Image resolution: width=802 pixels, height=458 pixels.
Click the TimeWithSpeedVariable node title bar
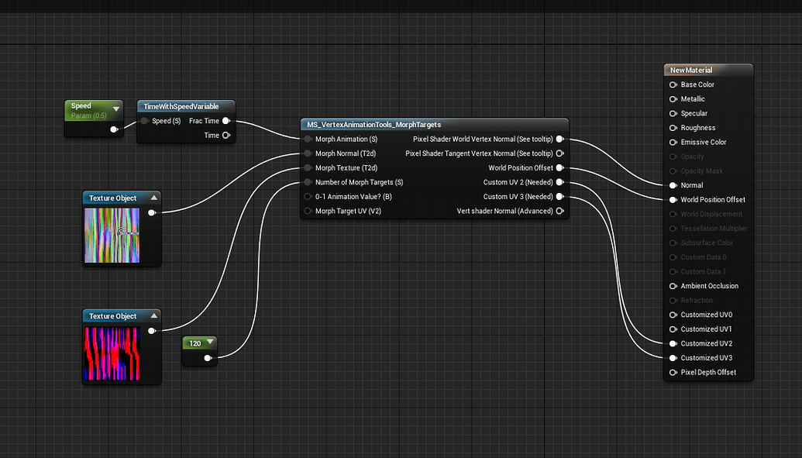(184, 106)
